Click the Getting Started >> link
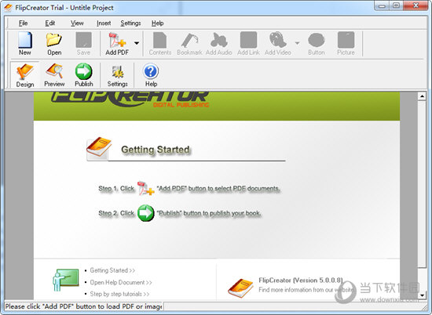Image resolution: width=432 pixels, height=315 pixels. (112, 270)
